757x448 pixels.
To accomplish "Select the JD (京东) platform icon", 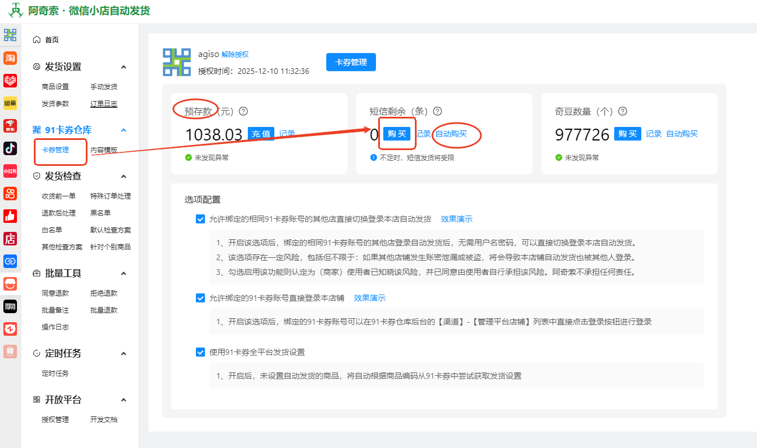I will pos(10,126).
